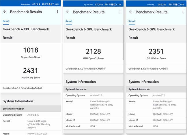Go back from CPU Benchmark Results screen
187x135 pixels.
click(5, 12)
